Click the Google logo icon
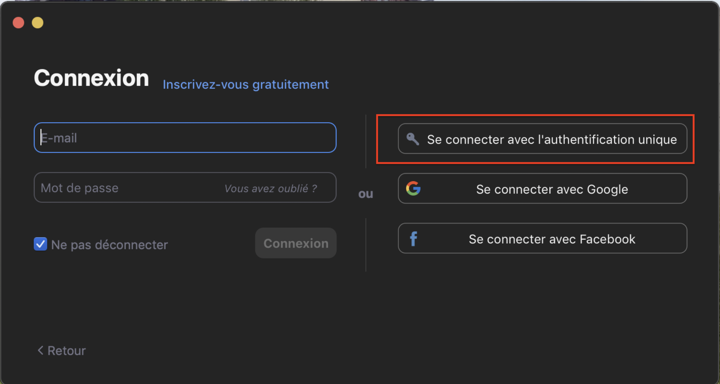 (413, 189)
